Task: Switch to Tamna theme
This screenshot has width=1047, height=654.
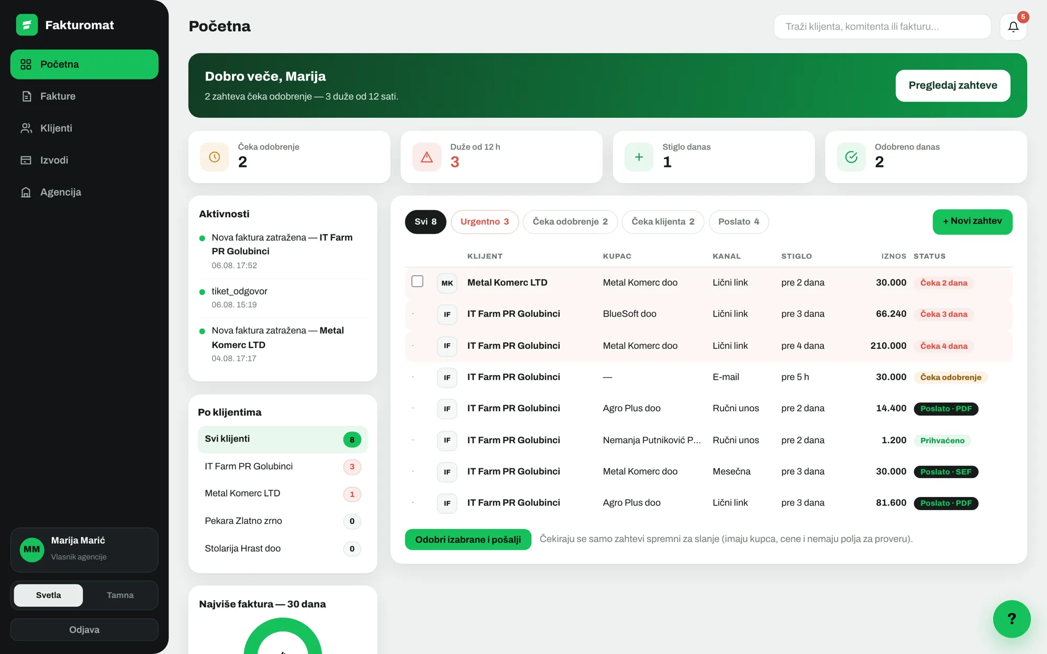Action: 120,595
